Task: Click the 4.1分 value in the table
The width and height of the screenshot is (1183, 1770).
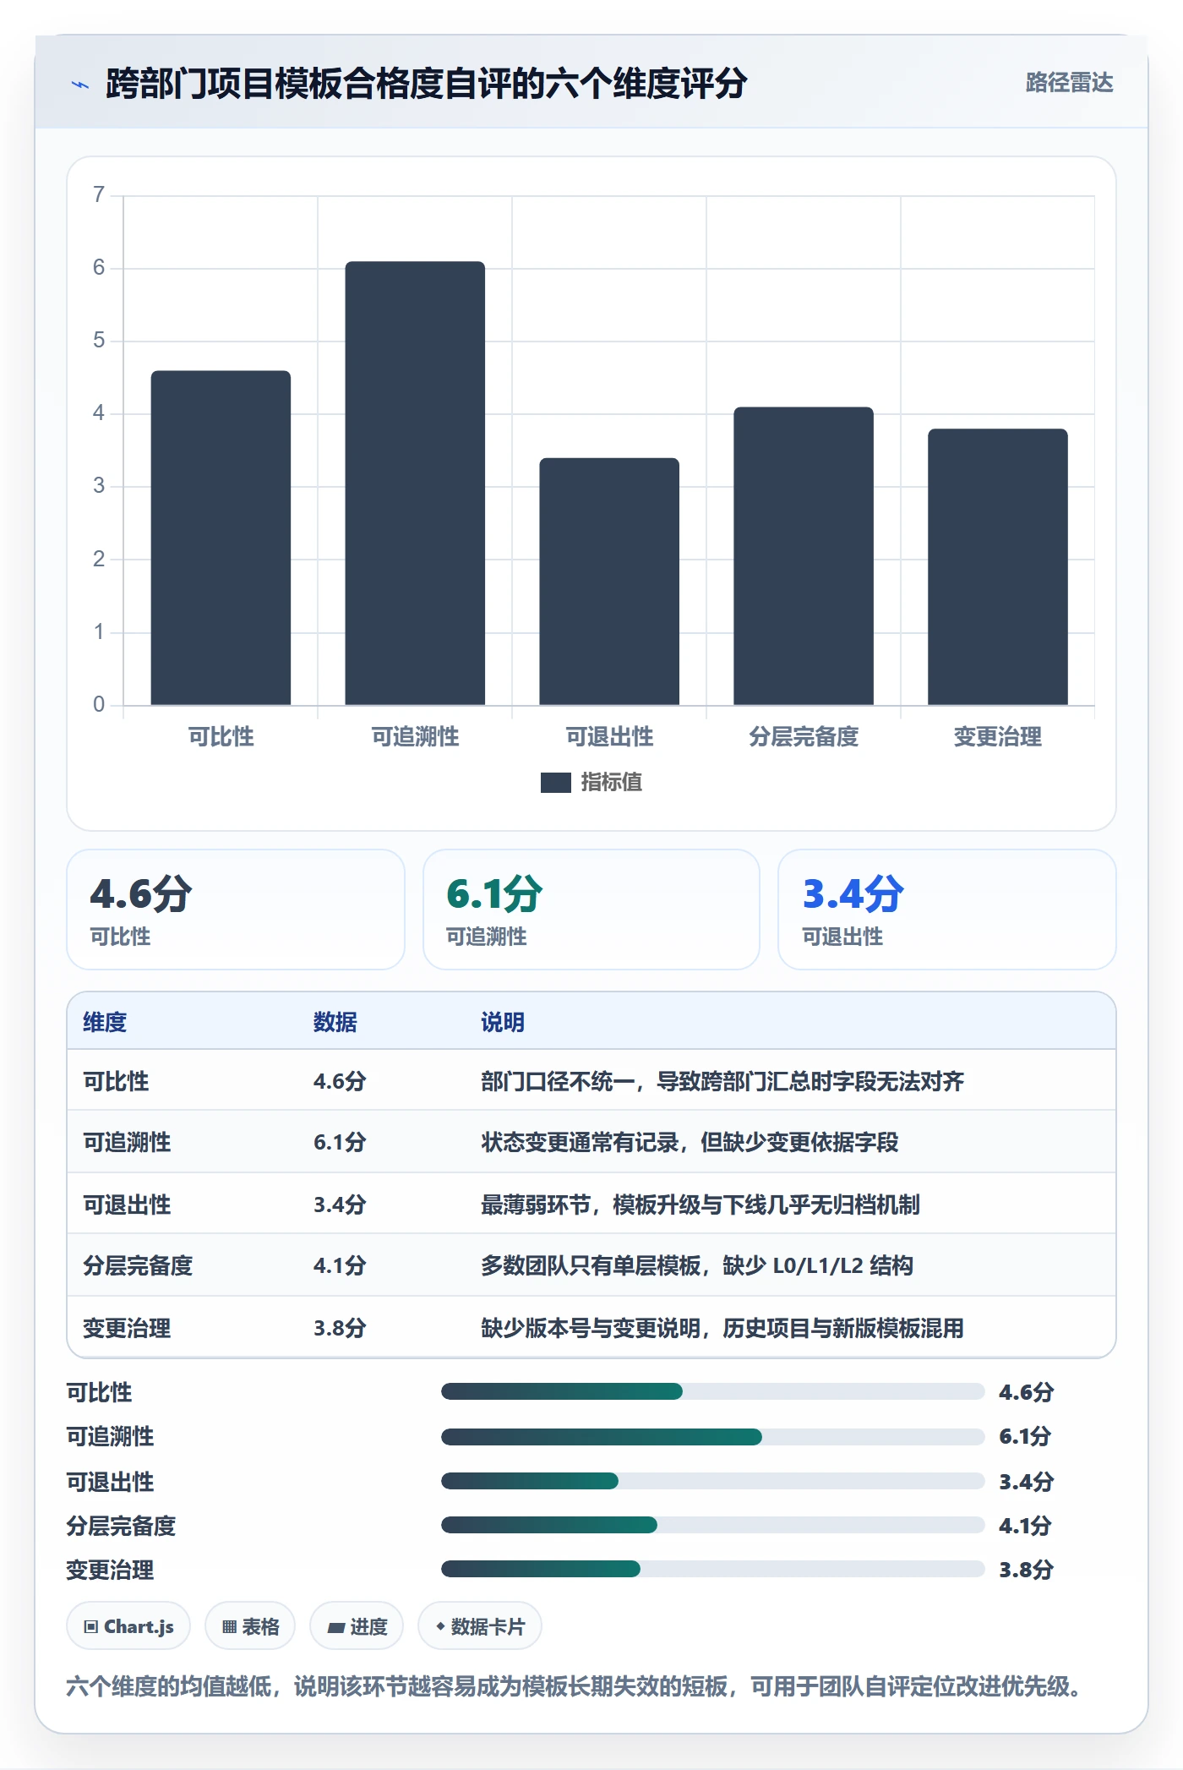Action: tap(340, 1265)
